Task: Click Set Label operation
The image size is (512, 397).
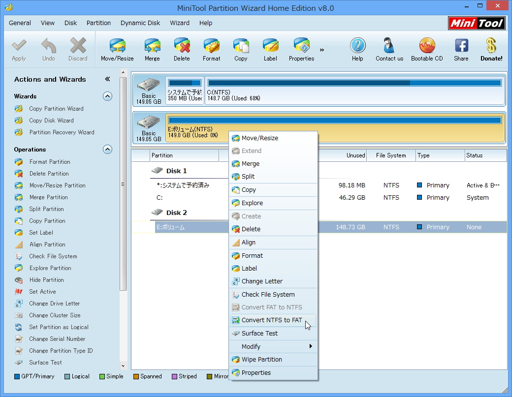Action: (x=41, y=233)
